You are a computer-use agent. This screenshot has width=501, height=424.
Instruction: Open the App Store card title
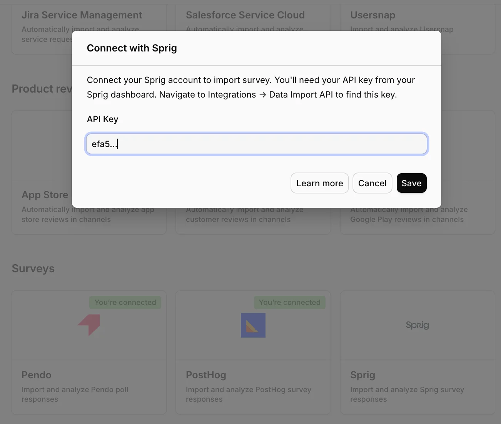[45, 195]
